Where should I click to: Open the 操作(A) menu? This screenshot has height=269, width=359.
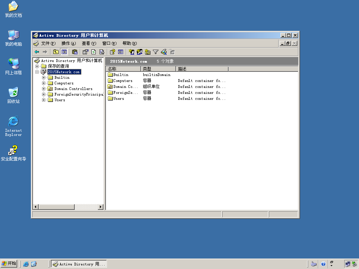point(69,43)
